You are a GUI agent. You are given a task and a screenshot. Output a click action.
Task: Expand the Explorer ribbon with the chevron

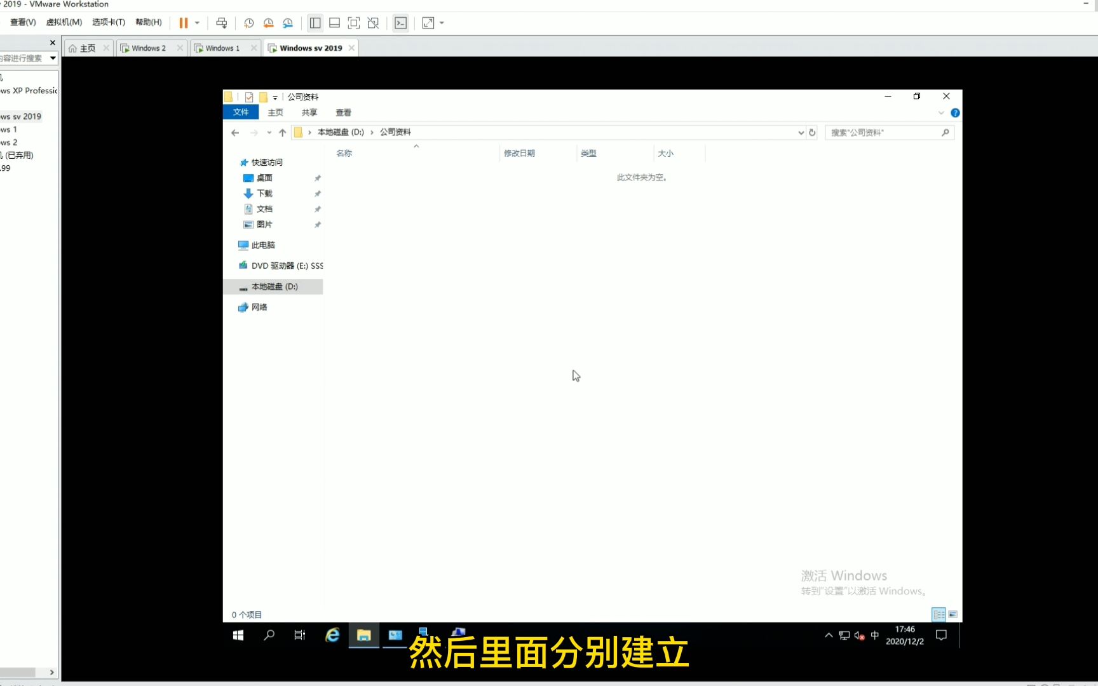pyautogui.click(x=941, y=113)
